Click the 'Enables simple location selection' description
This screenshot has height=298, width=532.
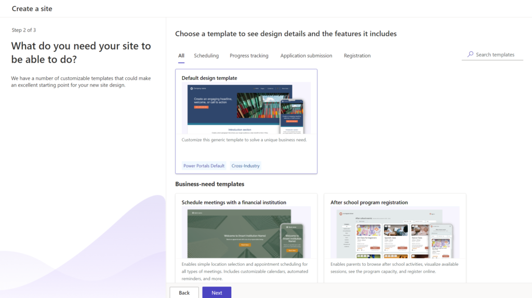(245, 271)
